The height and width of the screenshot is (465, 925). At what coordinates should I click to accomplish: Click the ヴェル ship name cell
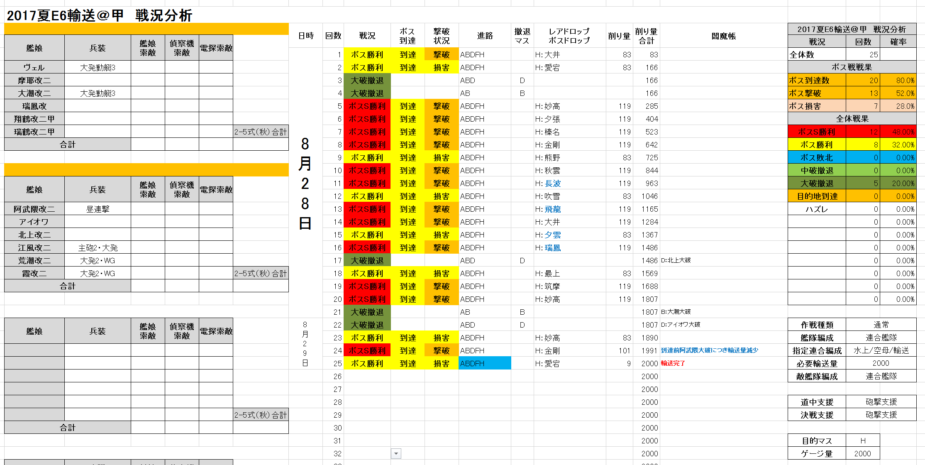[x=34, y=67]
